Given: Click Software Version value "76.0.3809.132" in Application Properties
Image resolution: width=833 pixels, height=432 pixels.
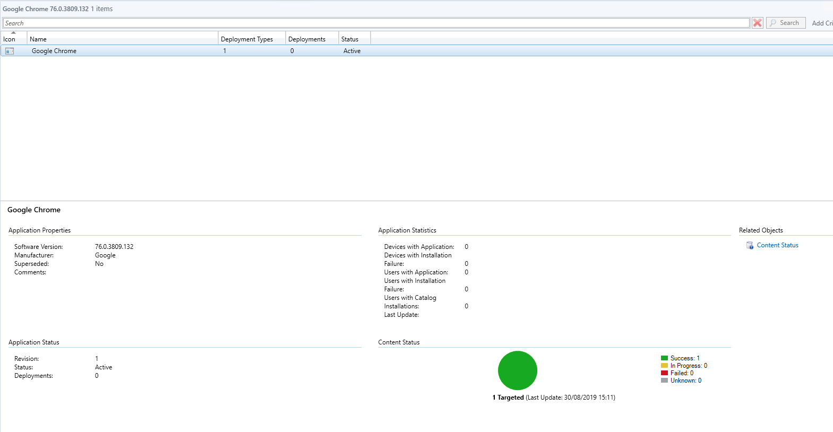Looking at the screenshot, I should pyautogui.click(x=114, y=247).
